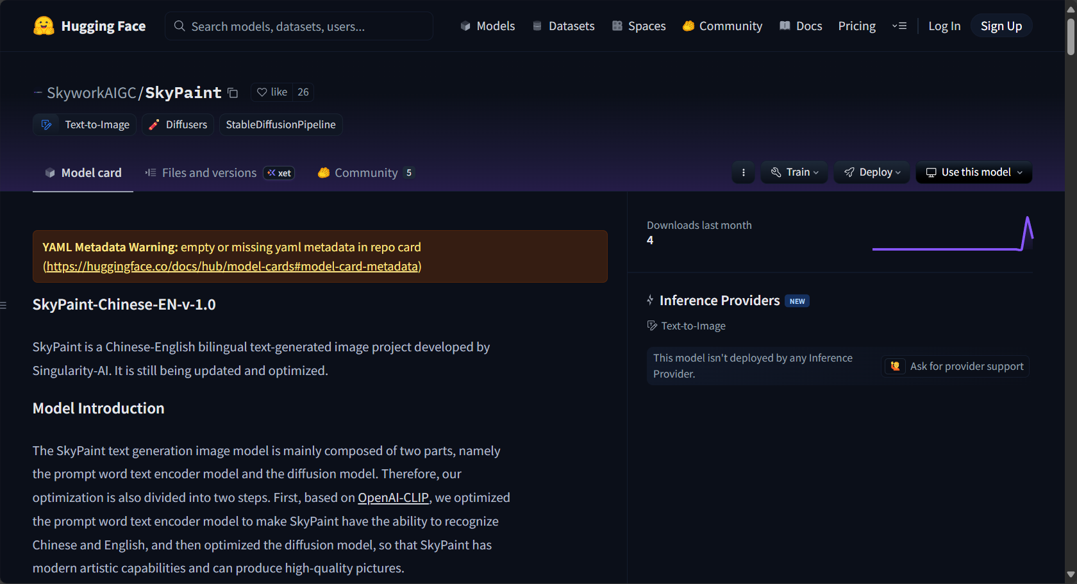Viewport: 1077px width, 584px height.
Task: Click the heart like icon
Action: (x=262, y=92)
